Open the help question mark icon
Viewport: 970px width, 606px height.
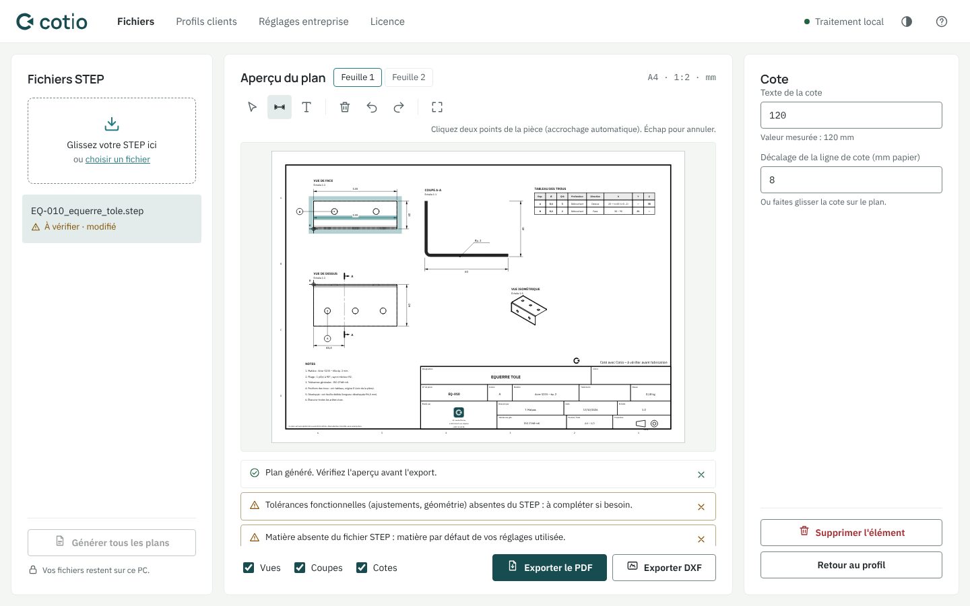coord(942,22)
